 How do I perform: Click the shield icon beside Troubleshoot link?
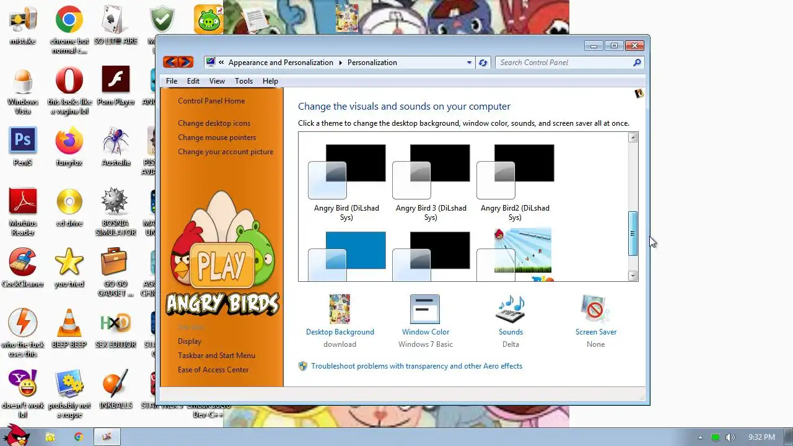click(303, 366)
